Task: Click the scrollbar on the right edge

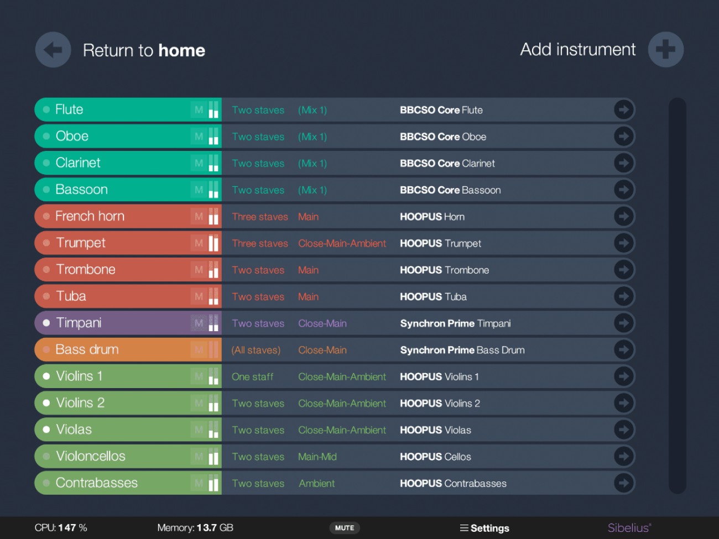Action: click(676, 296)
